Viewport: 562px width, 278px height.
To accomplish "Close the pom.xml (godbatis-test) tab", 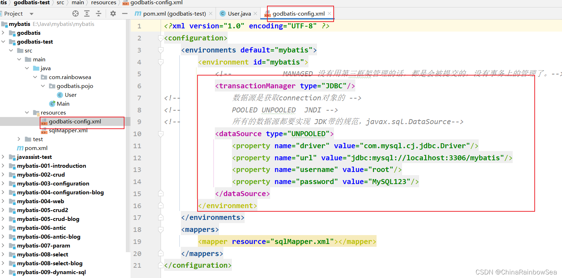I will [211, 13].
